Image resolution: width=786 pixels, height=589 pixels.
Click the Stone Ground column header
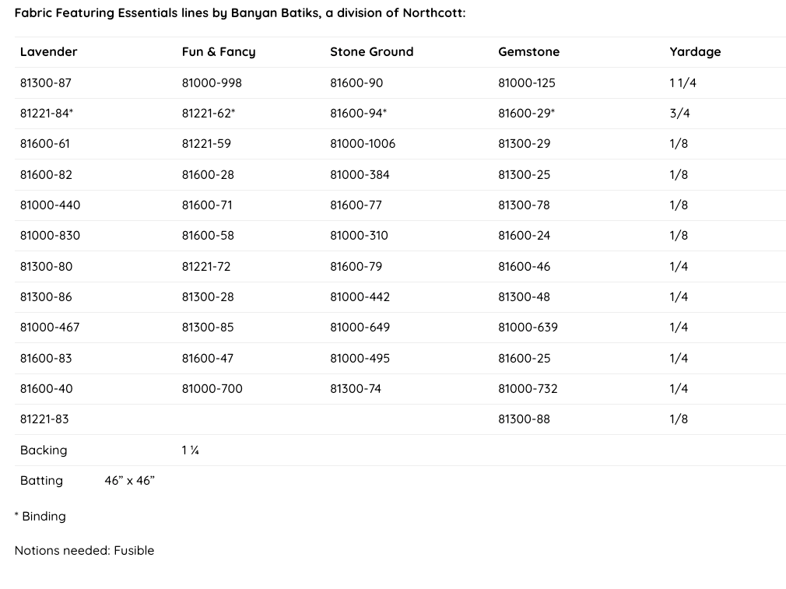[x=371, y=52]
